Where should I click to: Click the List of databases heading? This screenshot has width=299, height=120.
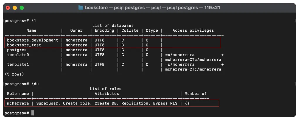click(x=113, y=26)
